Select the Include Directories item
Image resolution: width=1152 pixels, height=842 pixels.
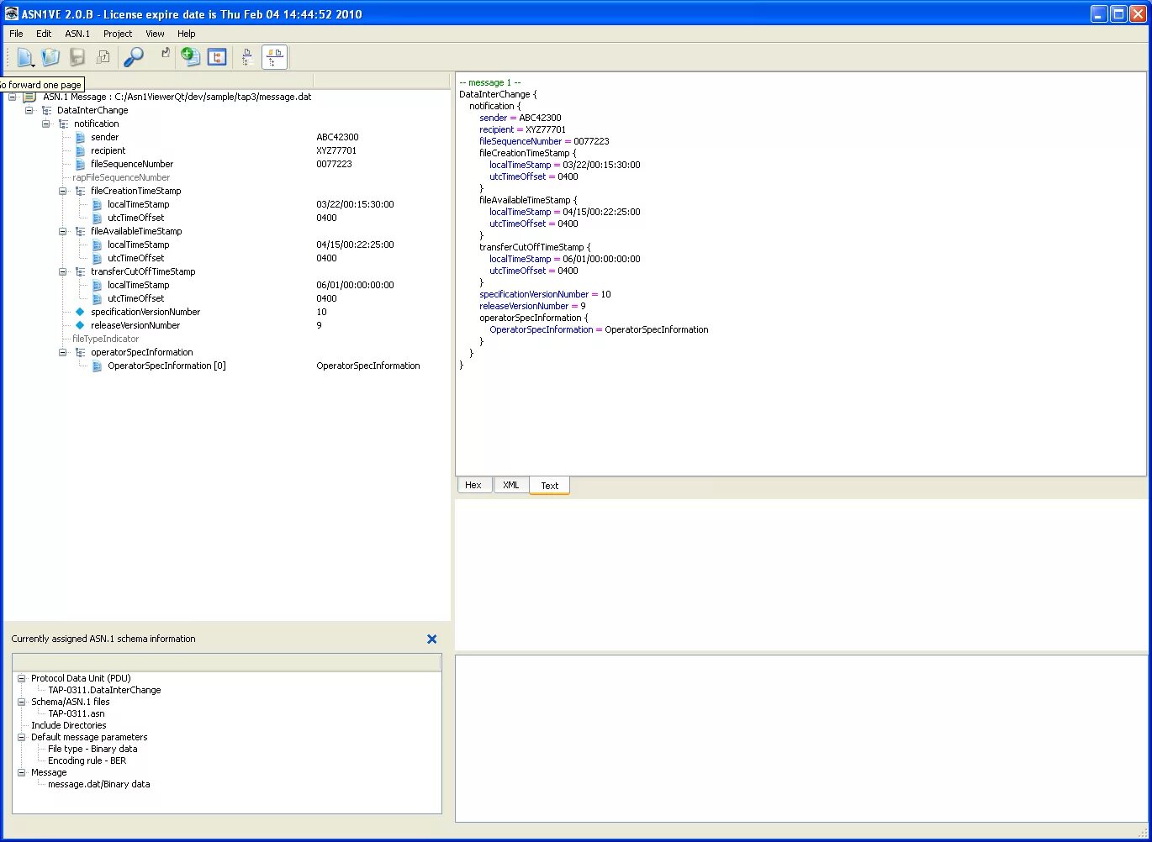[69, 725]
